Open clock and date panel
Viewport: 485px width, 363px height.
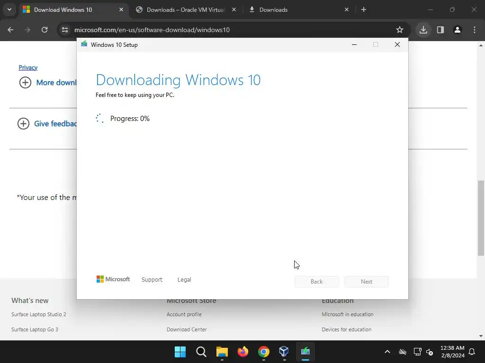(x=452, y=352)
